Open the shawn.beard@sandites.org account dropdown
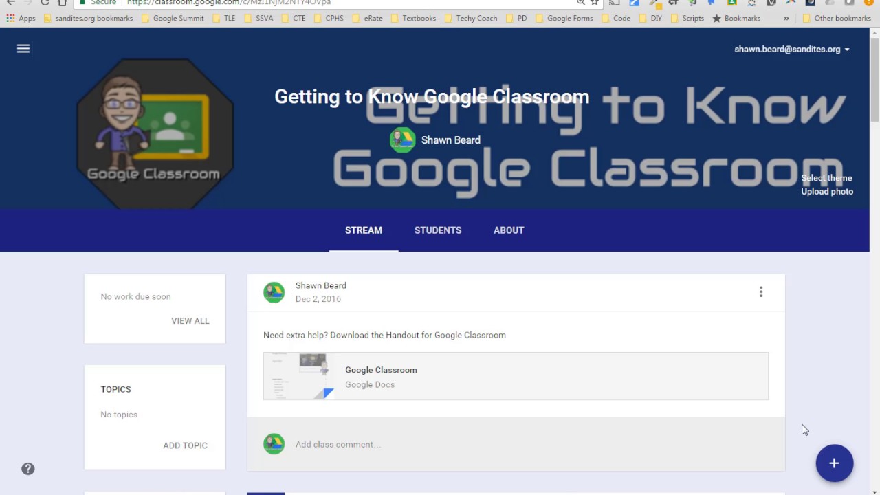880x495 pixels. click(x=792, y=49)
